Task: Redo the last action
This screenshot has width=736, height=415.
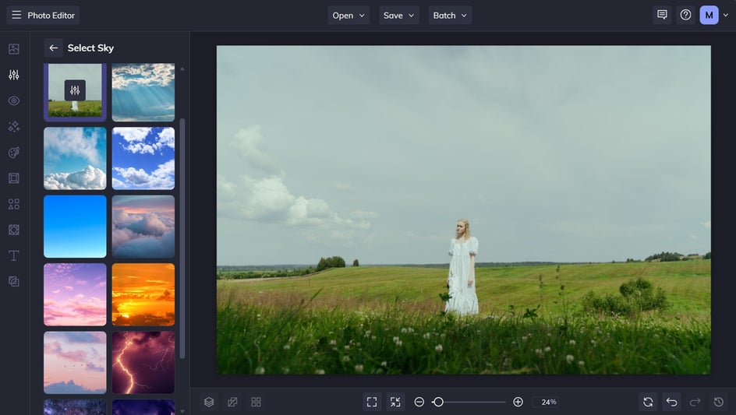Action: click(x=695, y=402)
